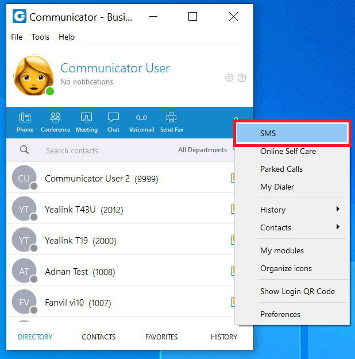Screen dimensions: 355x359
Task: Click the phone icon on Yealink T19 row
Action: [233, 240]
